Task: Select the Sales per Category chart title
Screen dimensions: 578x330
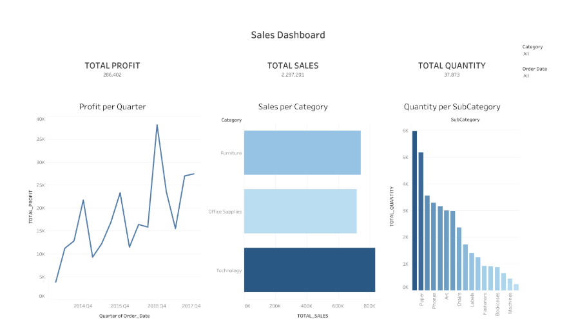Action: [293, 107]
